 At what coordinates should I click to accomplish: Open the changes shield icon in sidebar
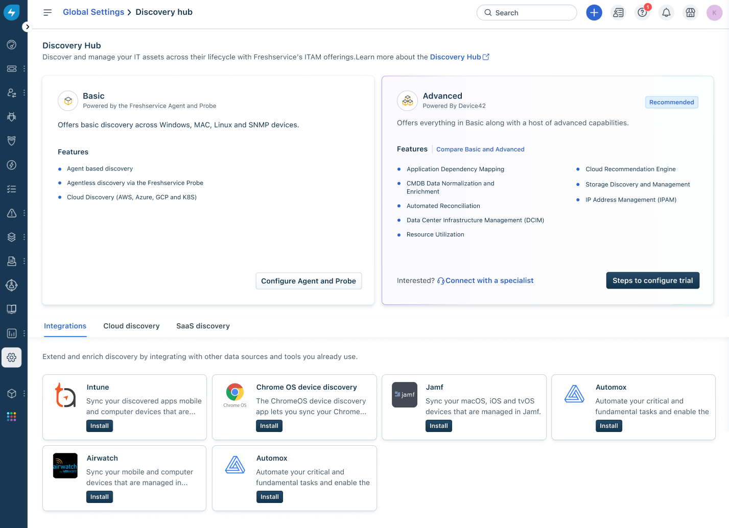(12, 140)
